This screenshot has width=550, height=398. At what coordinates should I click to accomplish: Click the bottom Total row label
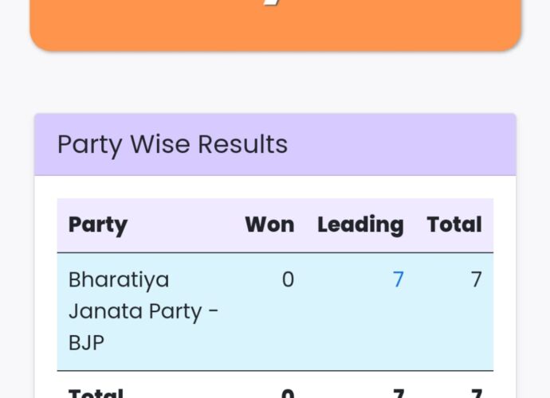[x=96, y=392]
